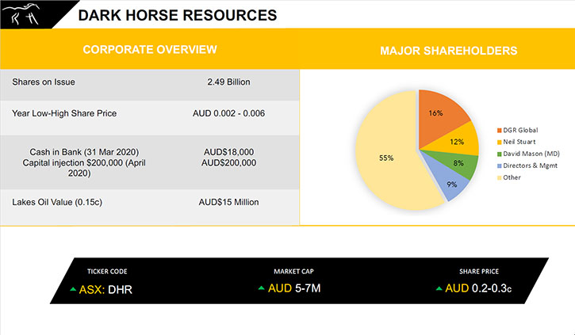Viewport: 575px width, 335px height.
Task: Click the AUD$200,000 value
Action: click(229, 162)
